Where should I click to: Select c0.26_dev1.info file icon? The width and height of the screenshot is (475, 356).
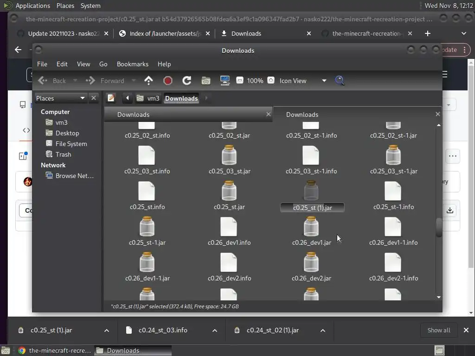pyautogui.click(x=229, y=227)
